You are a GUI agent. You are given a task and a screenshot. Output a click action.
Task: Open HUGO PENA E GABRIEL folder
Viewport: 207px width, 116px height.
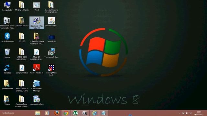[x=22, y=86]
